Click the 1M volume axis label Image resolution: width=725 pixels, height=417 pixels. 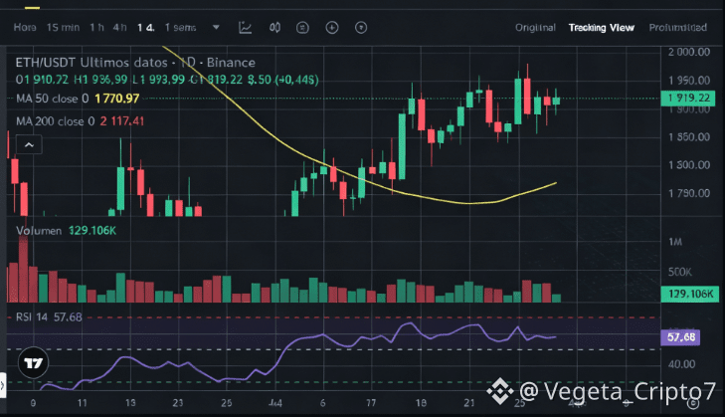[675, 242]
